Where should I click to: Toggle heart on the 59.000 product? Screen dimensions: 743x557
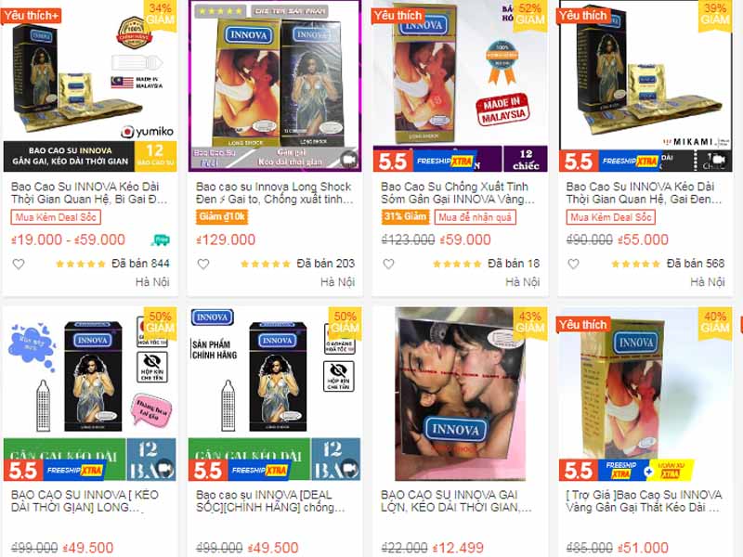388,265
